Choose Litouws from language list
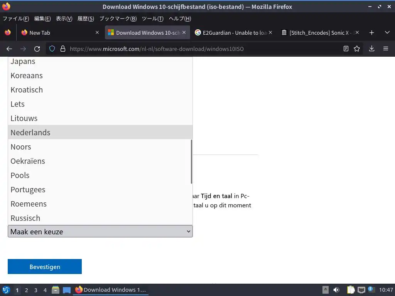The width and height of the screenshot is (395, 296). click(x=100, y=118)
